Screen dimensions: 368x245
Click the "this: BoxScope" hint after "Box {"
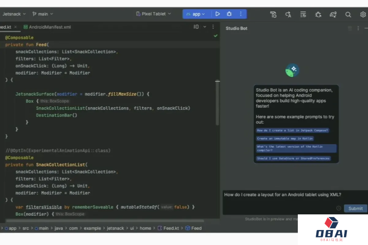click(x=55, y=101)
